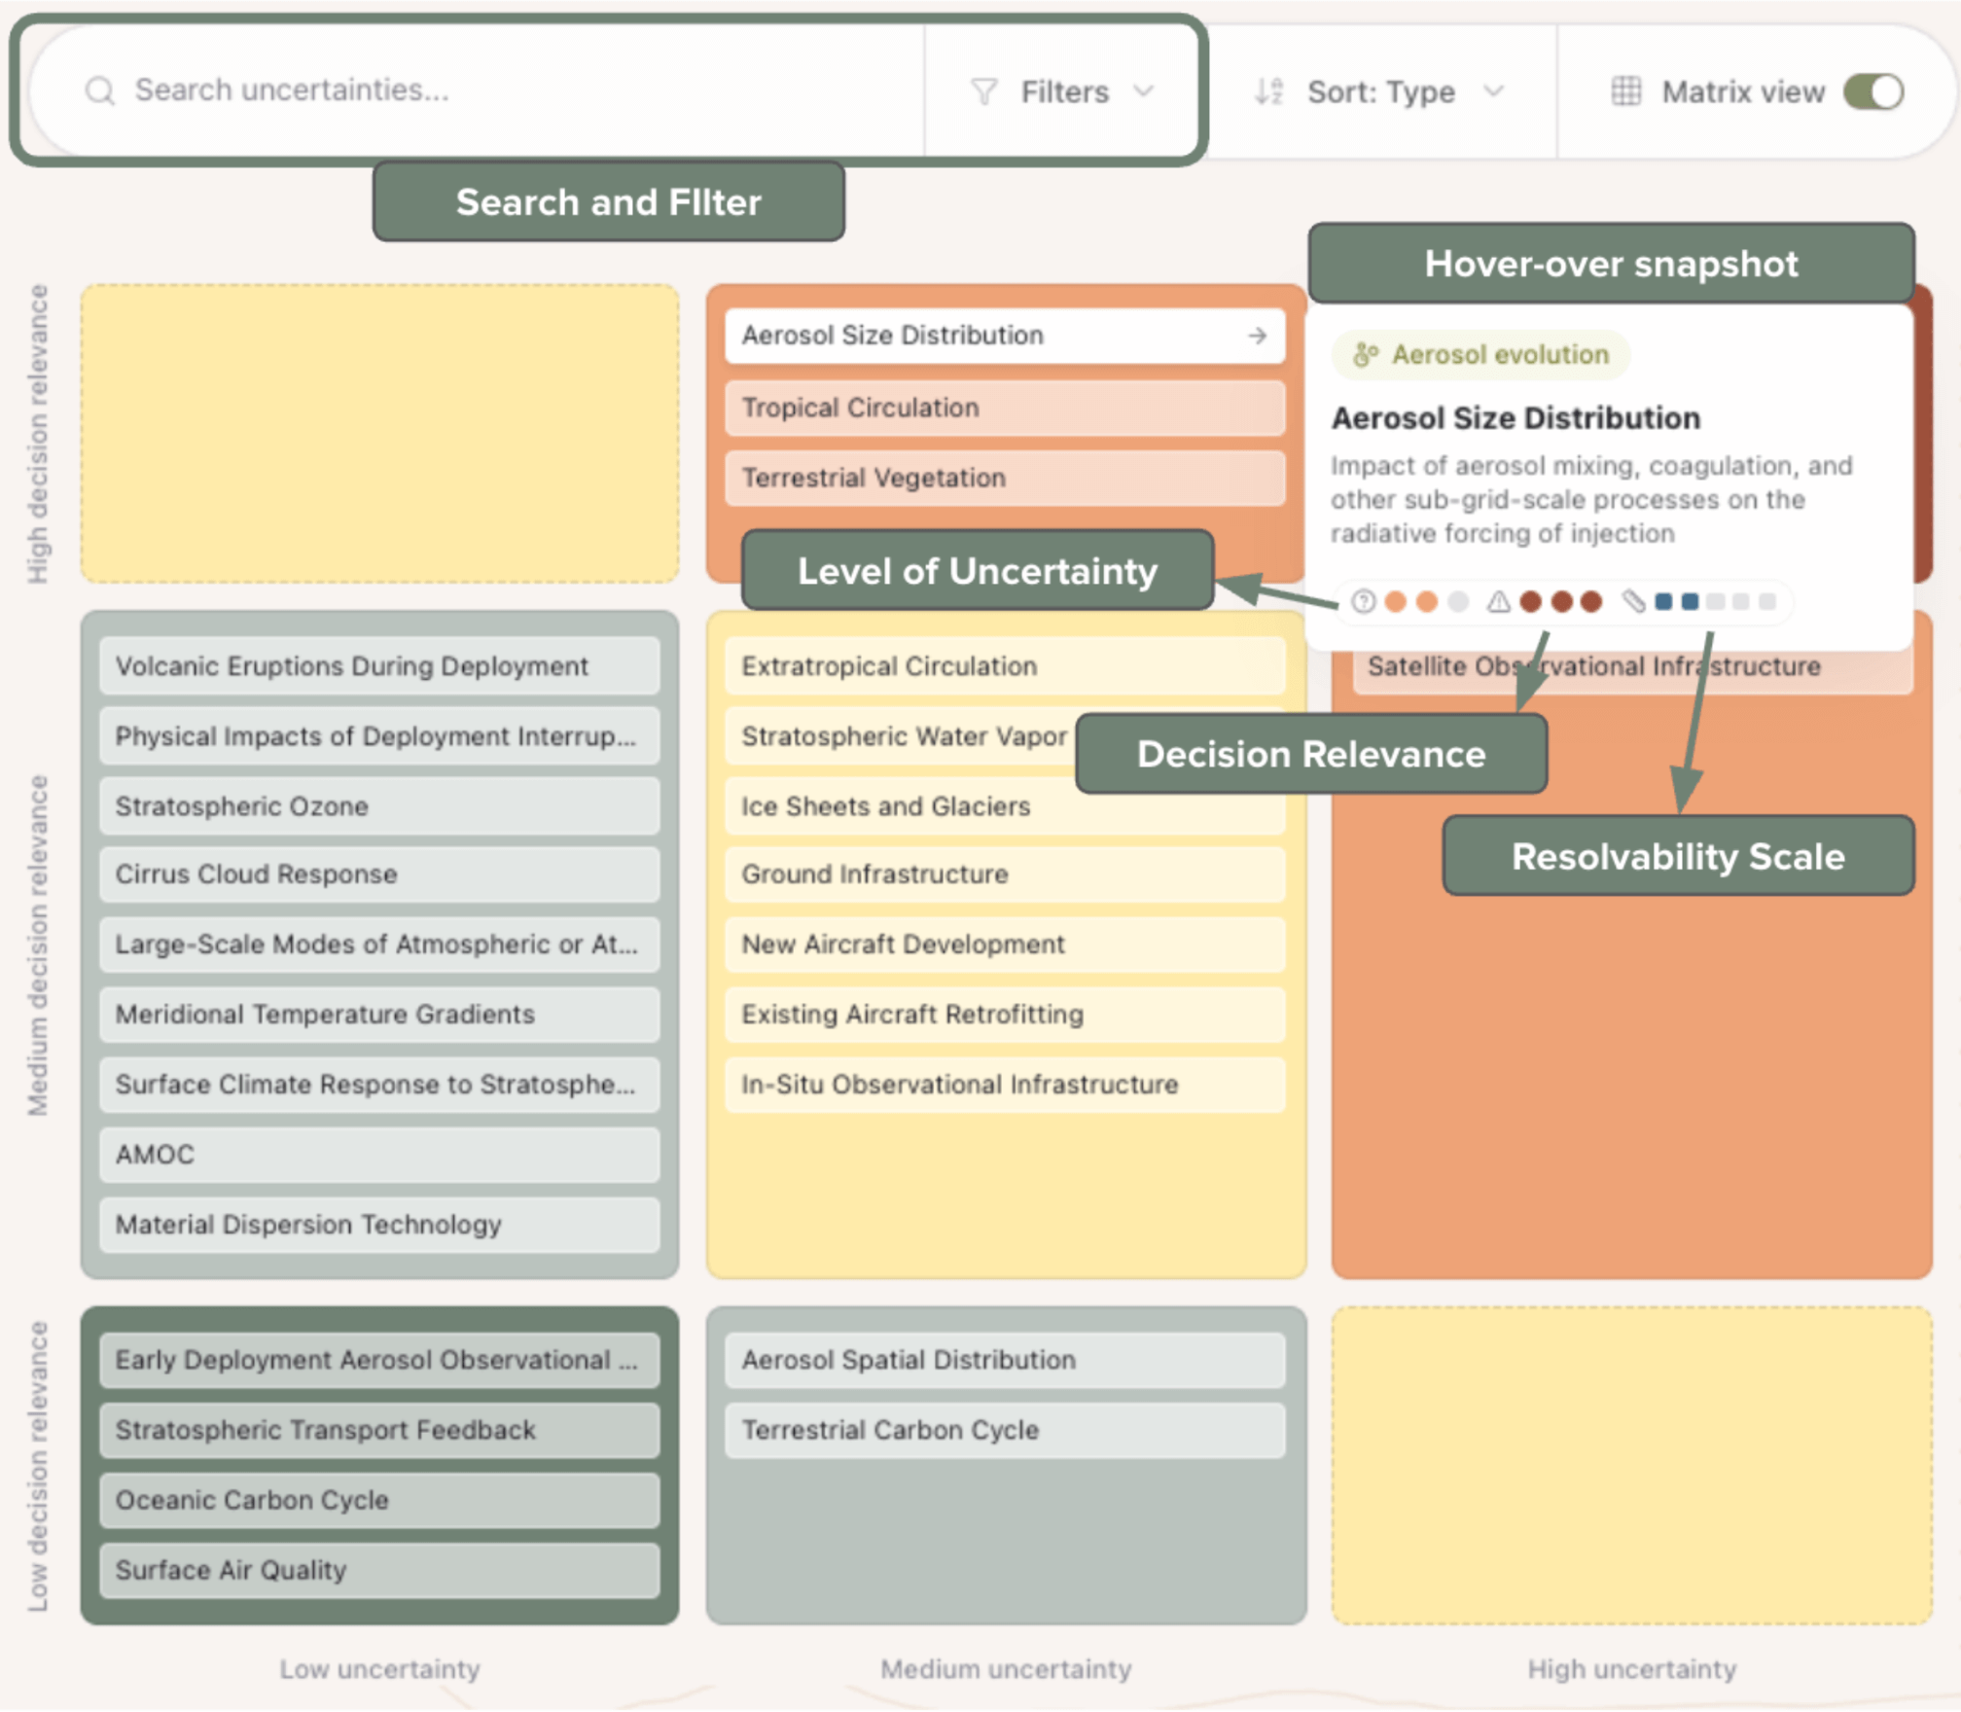Screen dimensions: 1961x1712
Task: Click the Aerosol evolution category tag
Action: [x=1480, y=355]
